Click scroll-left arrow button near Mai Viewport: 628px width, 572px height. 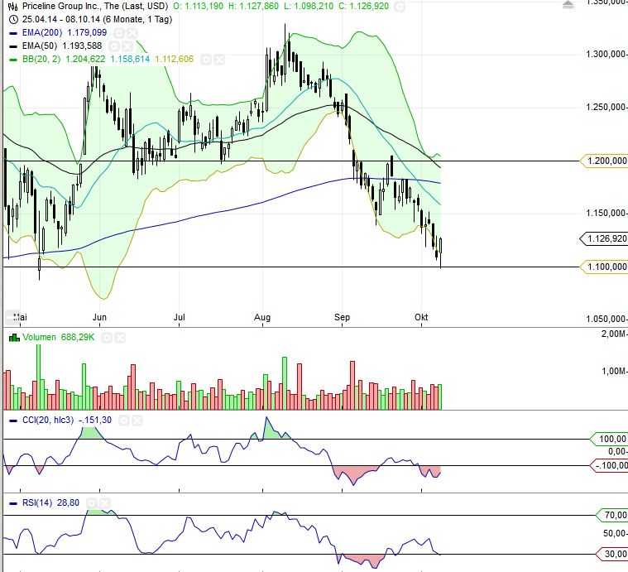click(x=11, y=317)
